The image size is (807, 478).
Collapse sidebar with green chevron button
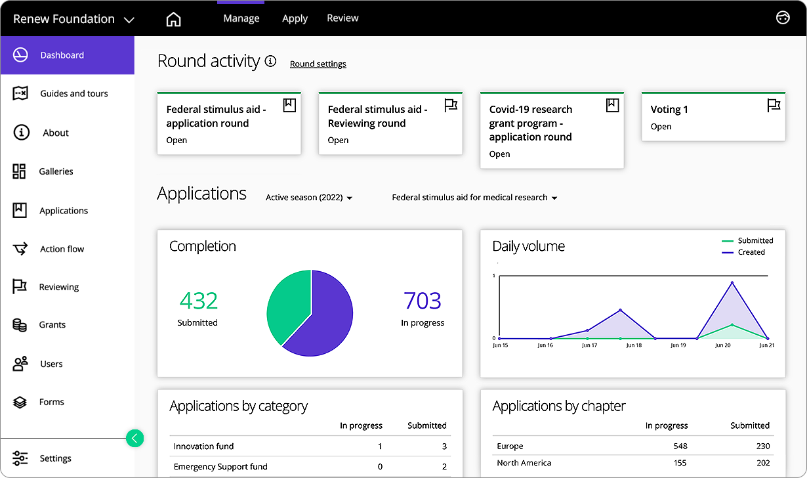pyautogui.click(x=134, y=438)
